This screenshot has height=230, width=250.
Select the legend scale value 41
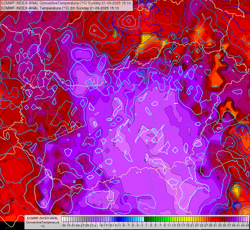(238, 226)
